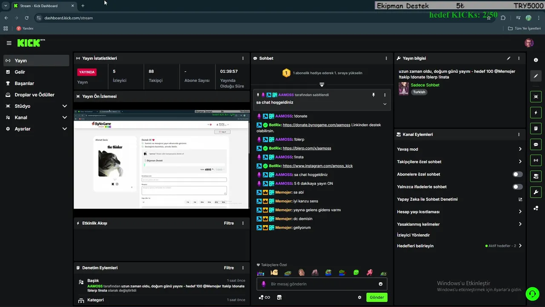Open Filtre in Denetim Eylemleri
Viewport: 545px width, 307px height.
coord(229,268)
